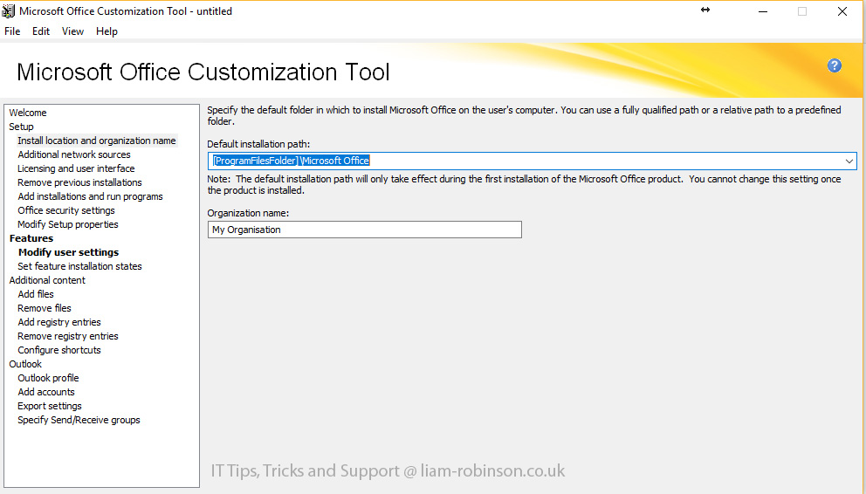Open Outlook profile page

48,378
